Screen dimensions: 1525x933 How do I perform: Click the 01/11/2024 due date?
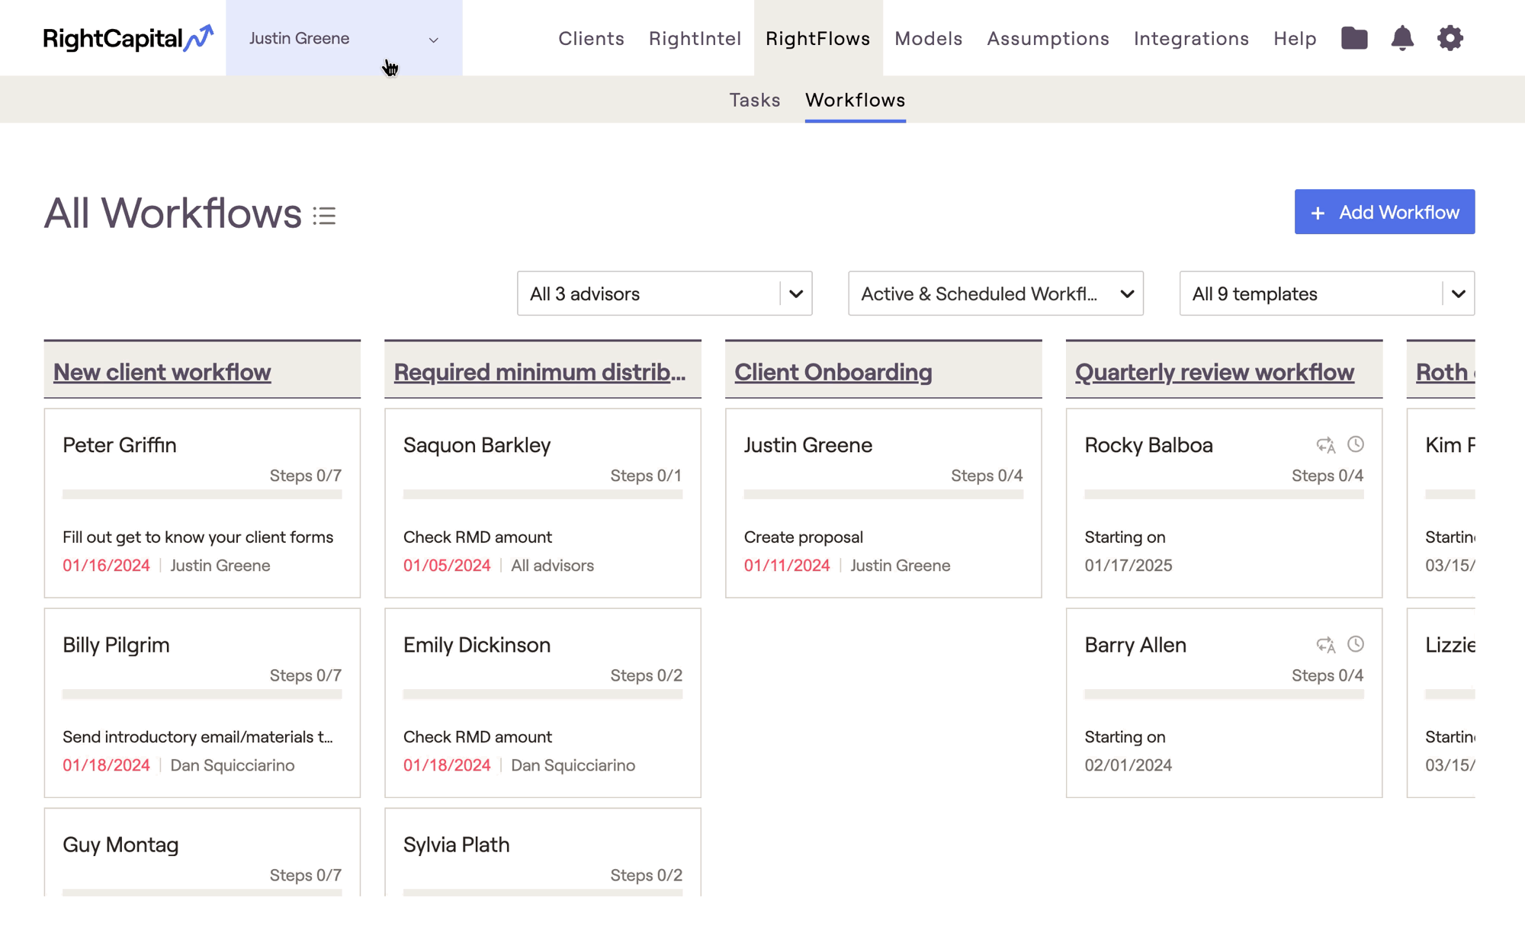[787, 566]
